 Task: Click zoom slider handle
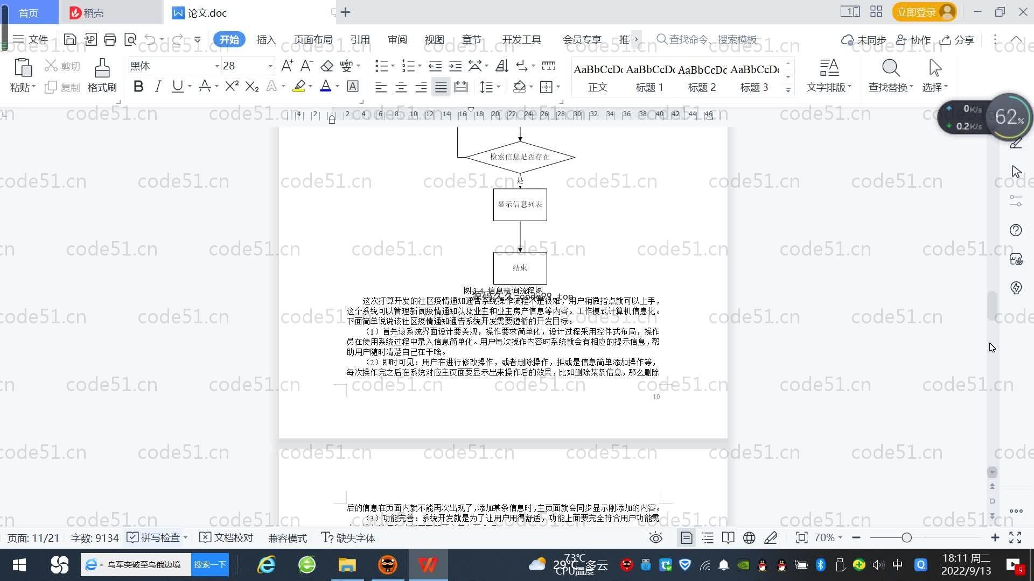(906, 537)
